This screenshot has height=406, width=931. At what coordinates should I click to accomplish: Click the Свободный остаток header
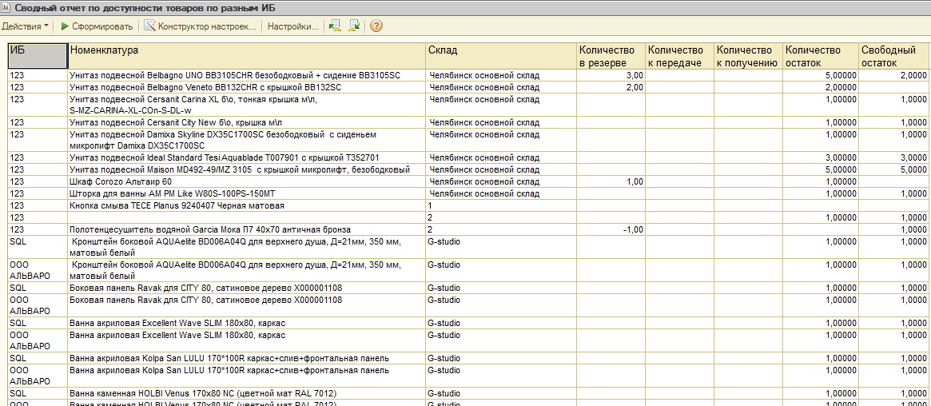tap(895, 56)
